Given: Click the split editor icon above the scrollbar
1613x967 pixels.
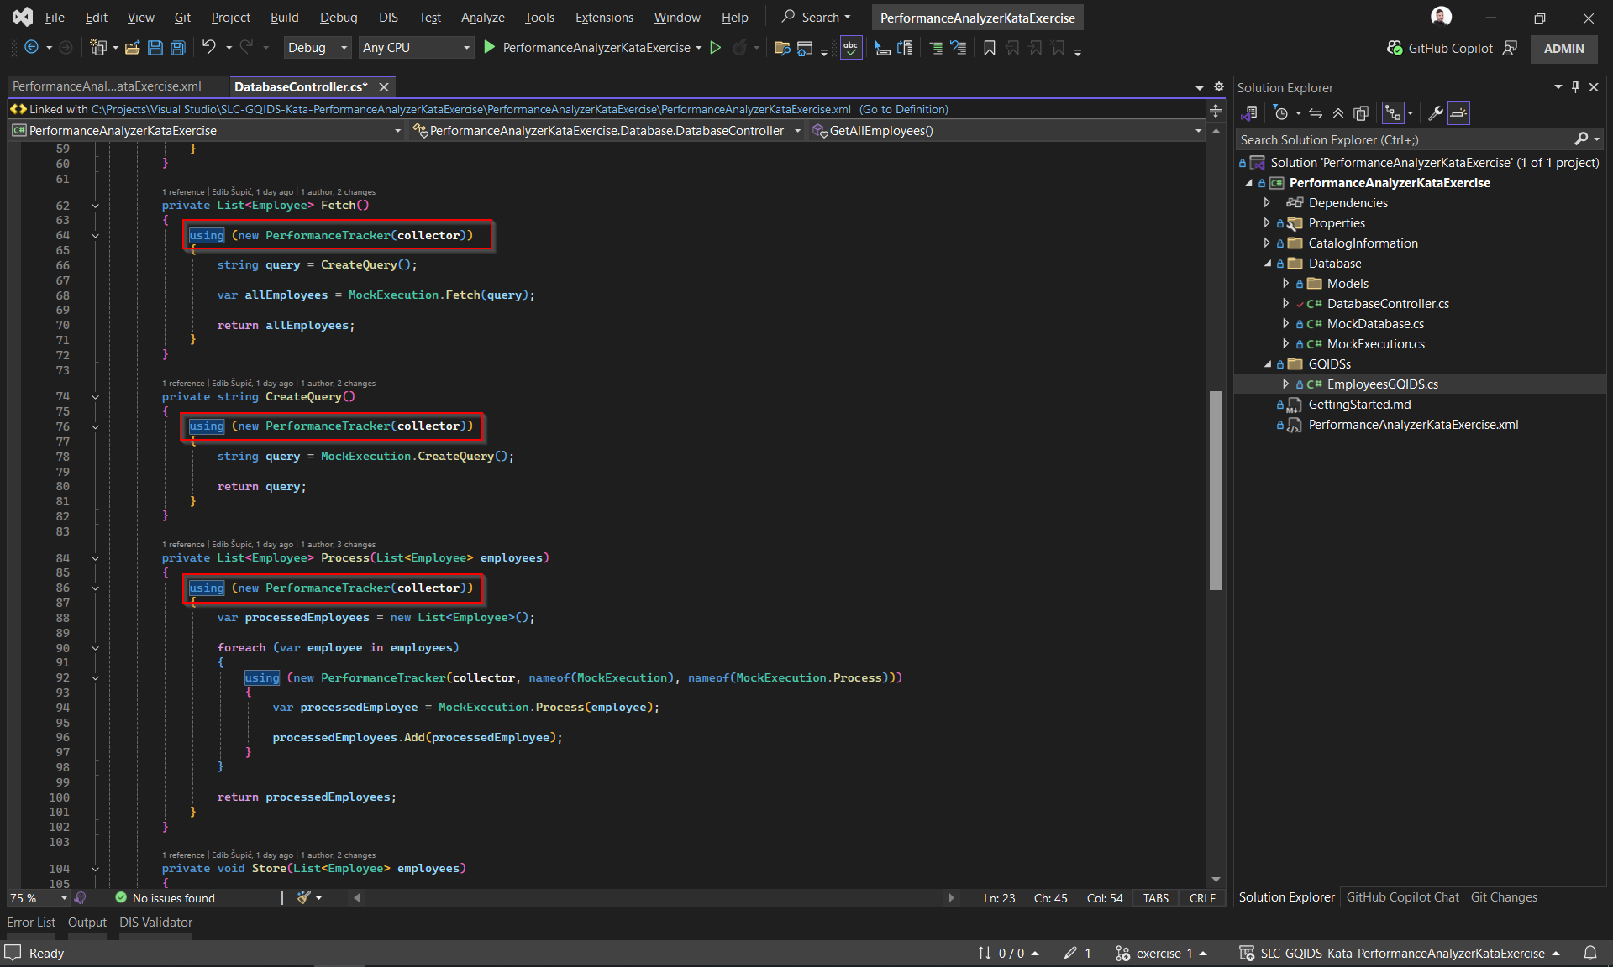Looking at the screenshot, I should pyautogui.click(x=1216, y=110).
